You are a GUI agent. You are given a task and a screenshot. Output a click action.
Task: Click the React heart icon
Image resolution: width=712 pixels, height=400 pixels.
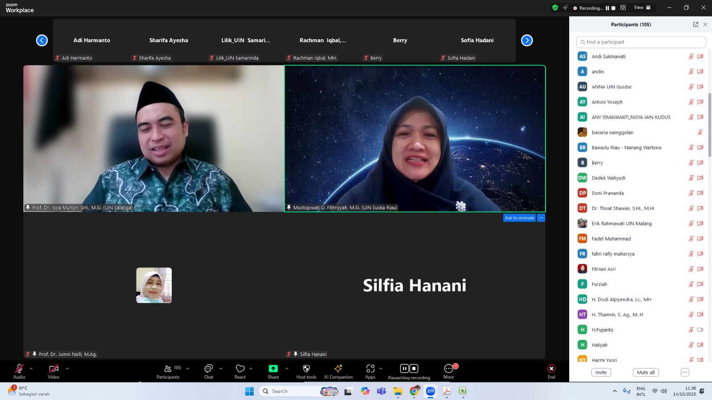click(x=240, y=369)
